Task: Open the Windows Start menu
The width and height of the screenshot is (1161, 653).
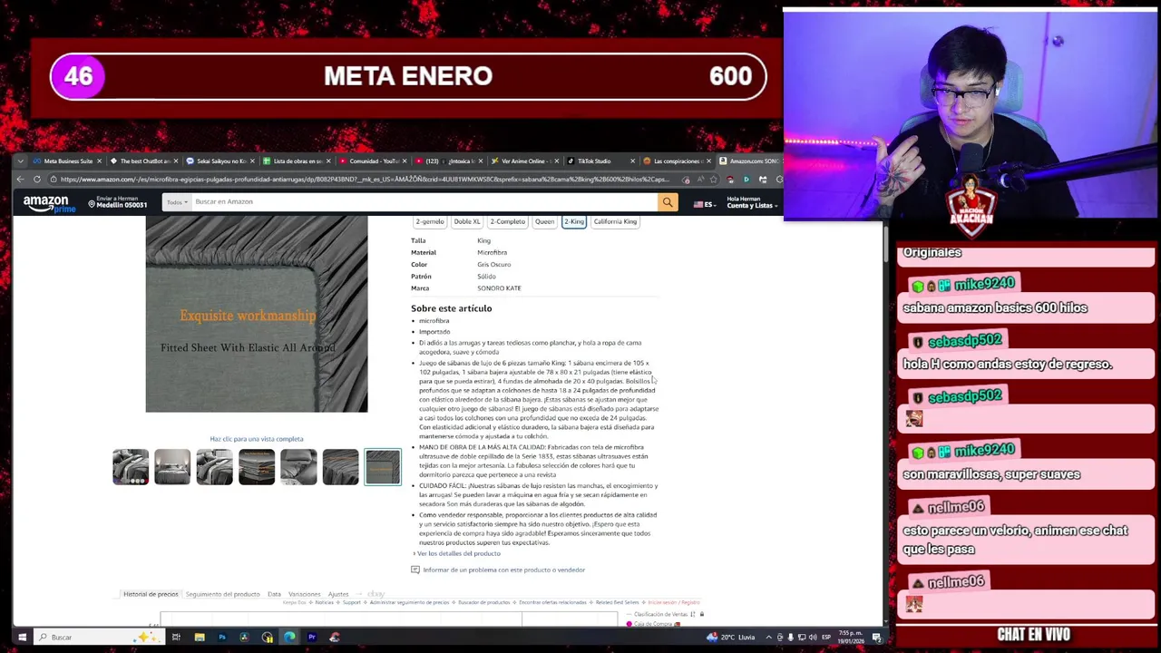Action: pos(22,638)
